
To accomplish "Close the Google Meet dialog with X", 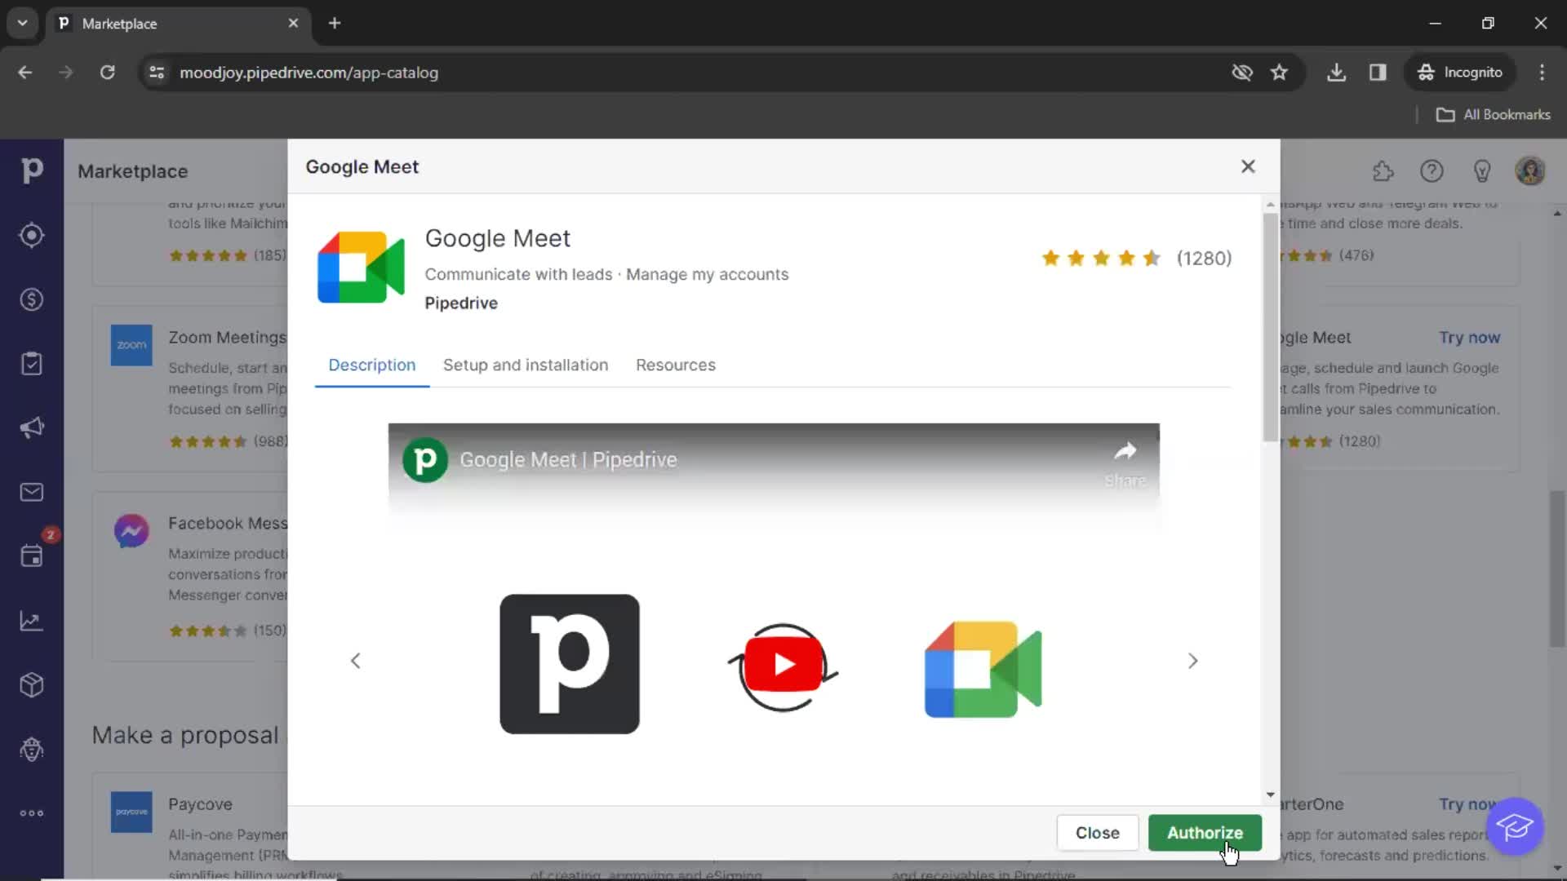I will tap(1248, 166).
